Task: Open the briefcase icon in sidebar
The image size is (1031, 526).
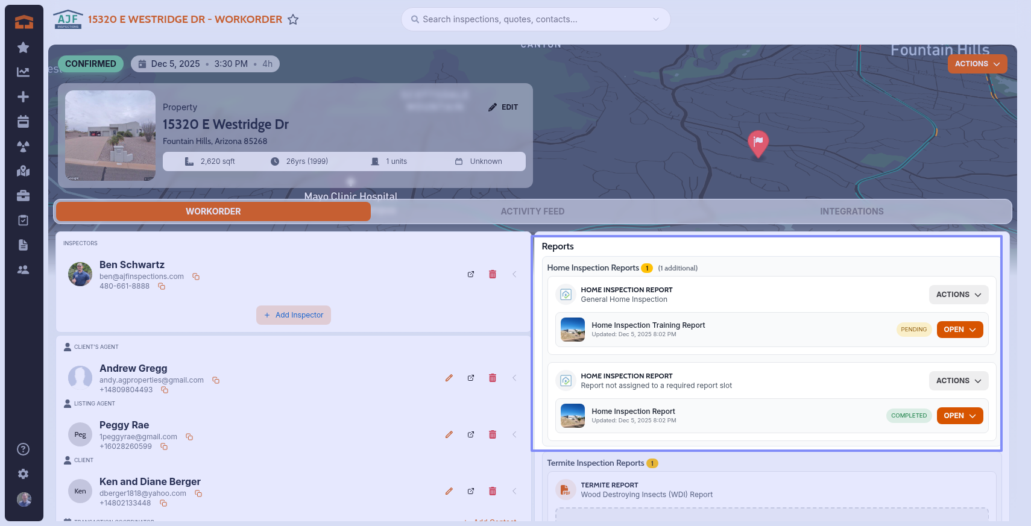Action: pyautogui.click(x=24, y=196)
